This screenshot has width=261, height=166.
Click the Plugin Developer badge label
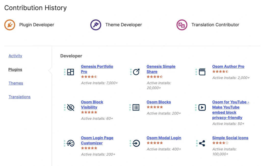point(37,25)
